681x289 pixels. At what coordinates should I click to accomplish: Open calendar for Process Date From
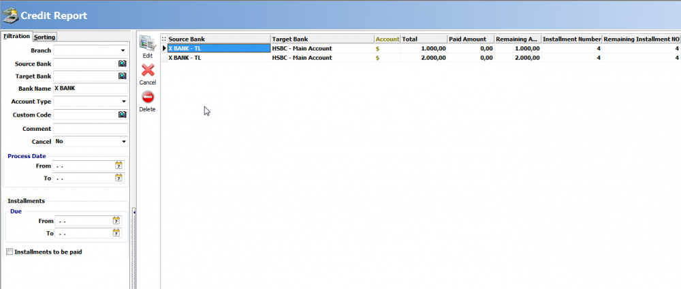click(119, 166)
